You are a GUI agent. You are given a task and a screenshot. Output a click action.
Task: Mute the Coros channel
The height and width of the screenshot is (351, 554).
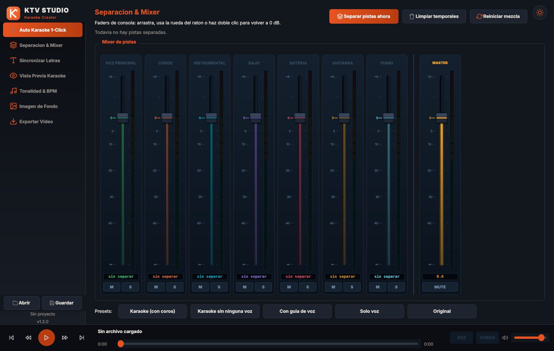pyautogui.click(x=156, y=287)
